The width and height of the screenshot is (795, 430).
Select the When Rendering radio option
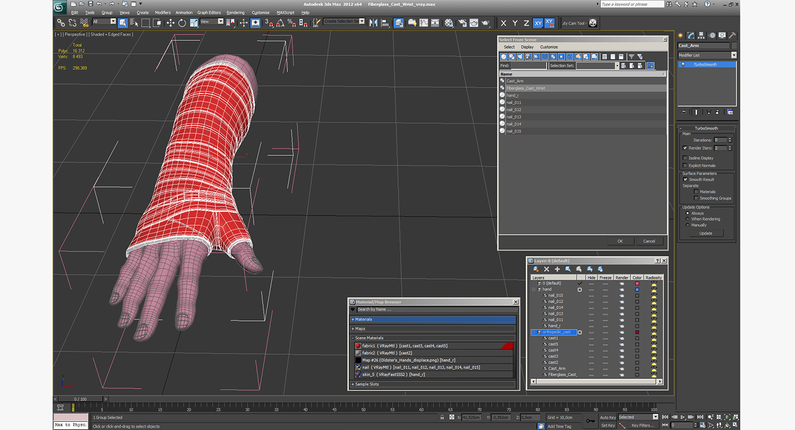[687, 219]
